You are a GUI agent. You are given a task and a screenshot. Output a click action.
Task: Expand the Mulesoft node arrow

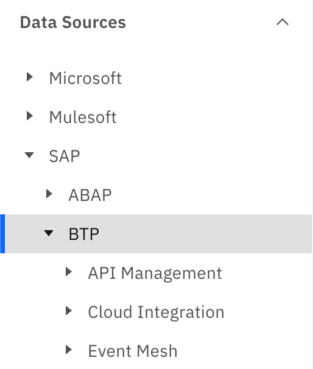30,116
